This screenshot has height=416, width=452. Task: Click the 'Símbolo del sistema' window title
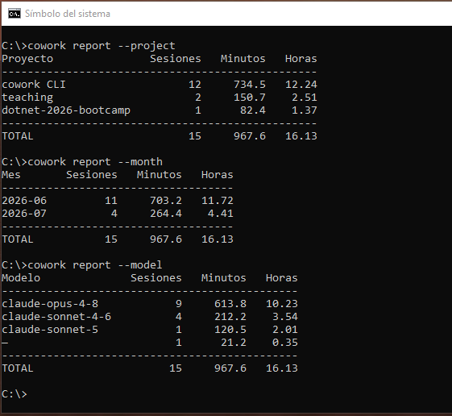68,14
